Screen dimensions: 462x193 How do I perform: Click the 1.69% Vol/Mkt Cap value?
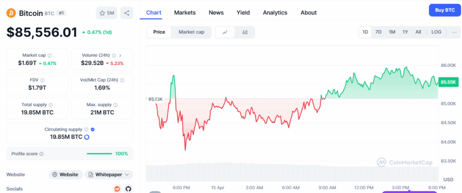pos(102,88)
